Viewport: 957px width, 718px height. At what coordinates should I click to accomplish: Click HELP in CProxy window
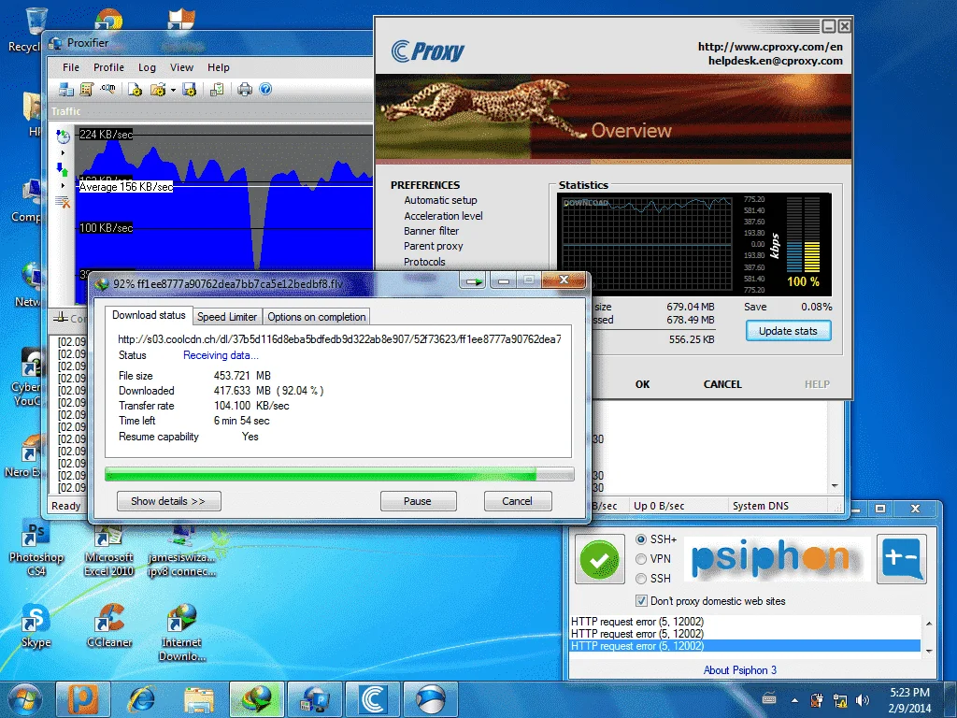pos(817,384)
